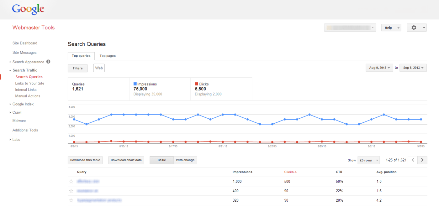Click the 4.2 average position cell

(379, 200)
